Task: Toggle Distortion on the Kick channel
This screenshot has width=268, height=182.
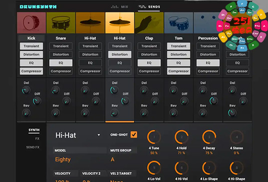Action: 32,54
